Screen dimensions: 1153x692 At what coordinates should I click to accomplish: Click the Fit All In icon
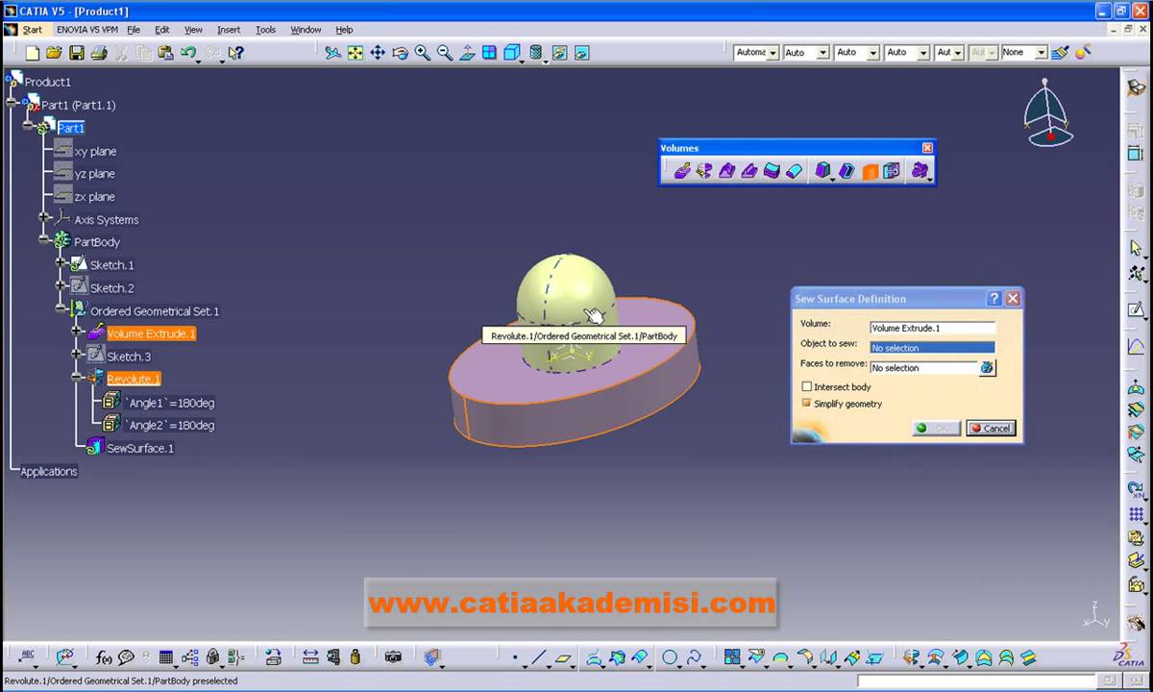356,53
